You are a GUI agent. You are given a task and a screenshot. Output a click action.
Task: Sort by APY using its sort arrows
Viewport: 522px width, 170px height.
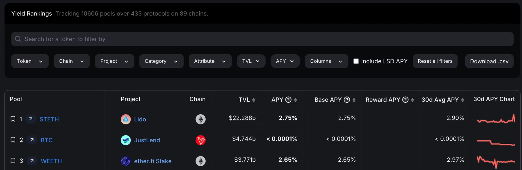pos(295,100)
